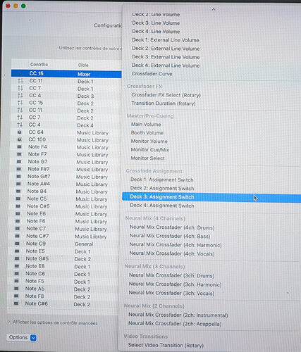Select Monitor Cue/Mix option
This screenshot has width=301, height=352.
(150, 150)
